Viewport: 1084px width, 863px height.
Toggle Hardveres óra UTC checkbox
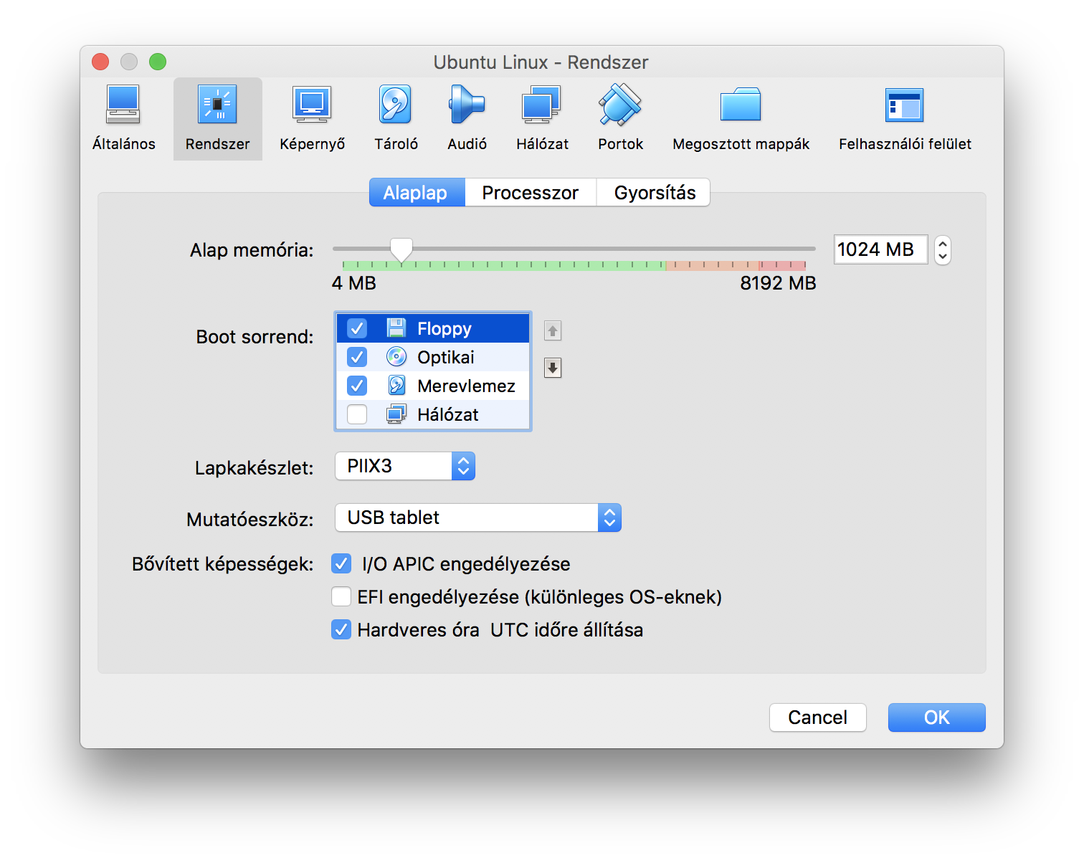click(341, 629)
